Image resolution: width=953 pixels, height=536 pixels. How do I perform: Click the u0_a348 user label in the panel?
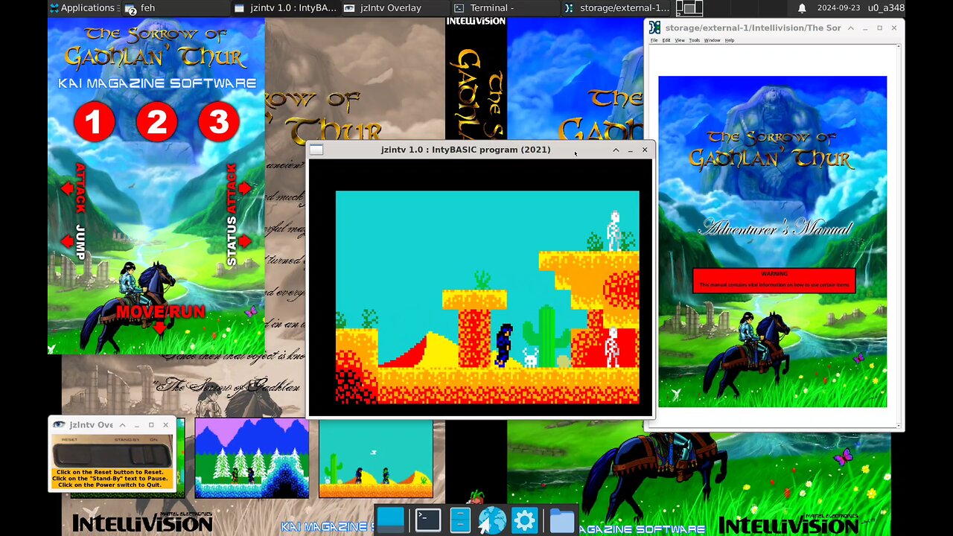(x=886, y=8)
